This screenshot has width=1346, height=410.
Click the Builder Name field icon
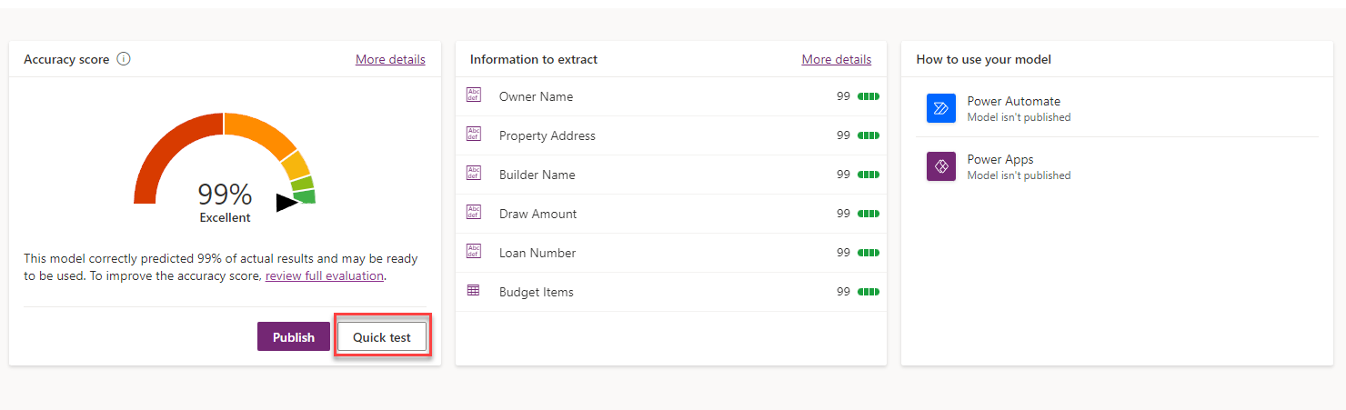coord(473,174)
